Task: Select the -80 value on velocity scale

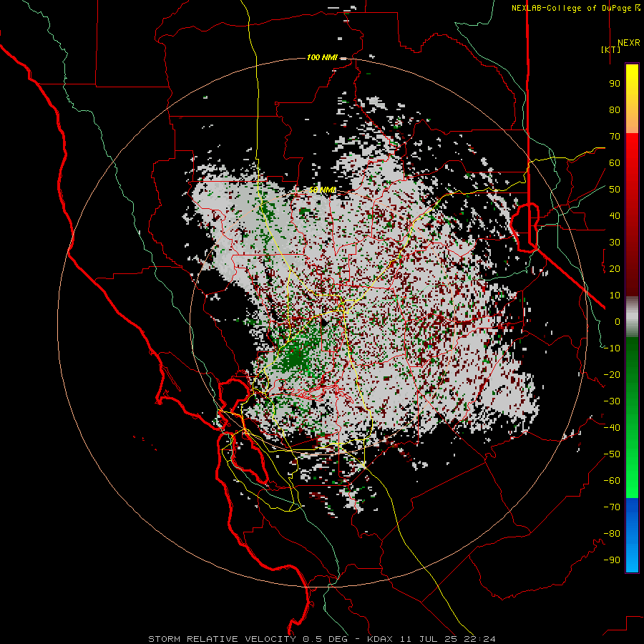Action: pyautogui.click(x=612, y=534)
